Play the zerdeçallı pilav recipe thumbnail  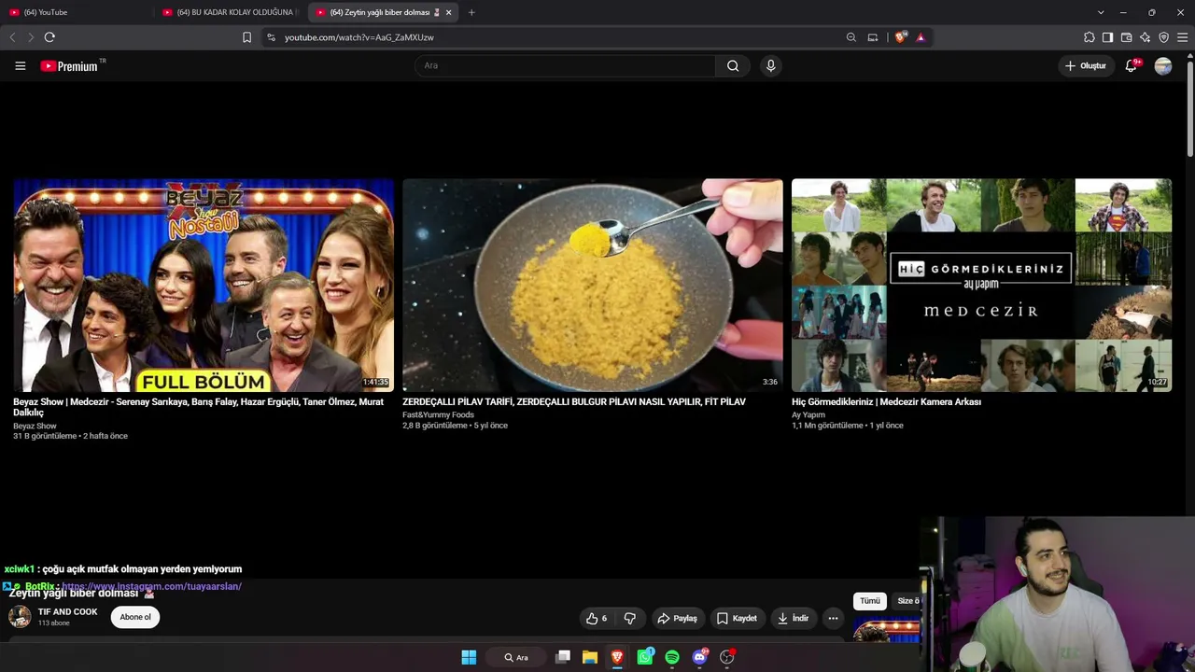(x=593, y=286)
